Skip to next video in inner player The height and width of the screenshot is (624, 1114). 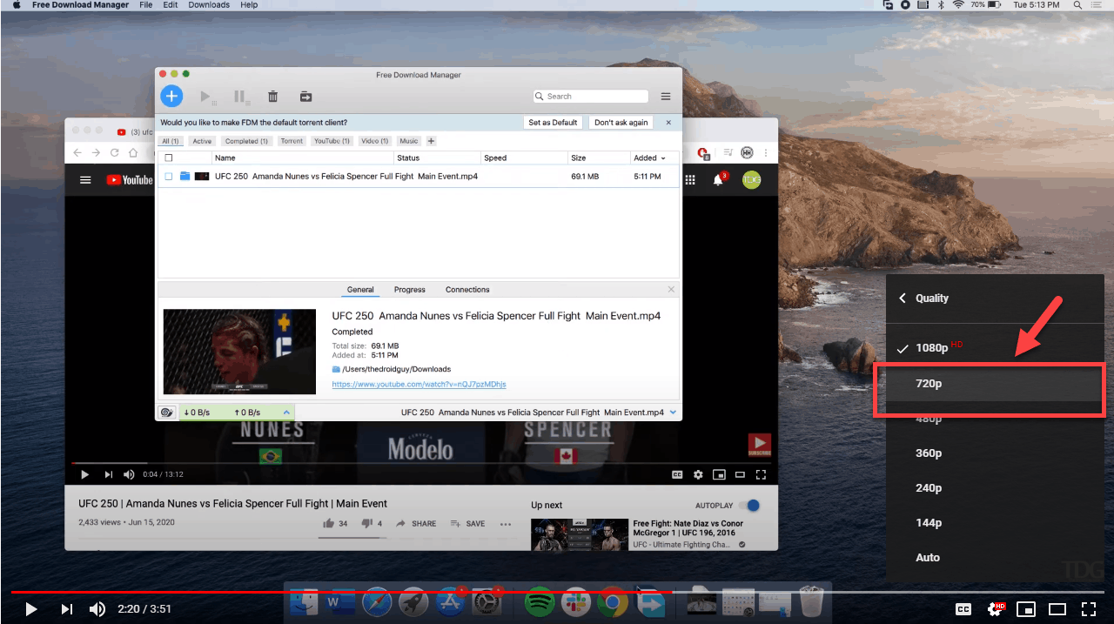[108, 474]
